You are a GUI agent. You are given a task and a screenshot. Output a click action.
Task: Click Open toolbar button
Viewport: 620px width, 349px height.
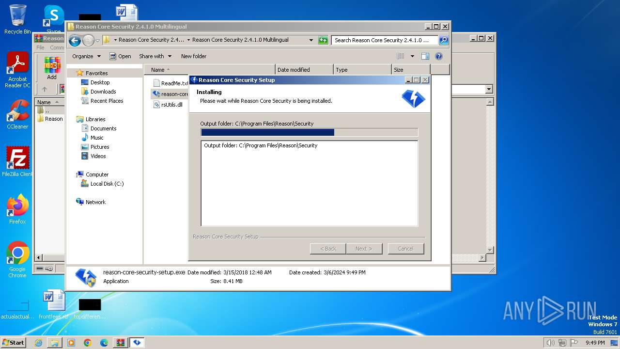(x=120, y=56)
